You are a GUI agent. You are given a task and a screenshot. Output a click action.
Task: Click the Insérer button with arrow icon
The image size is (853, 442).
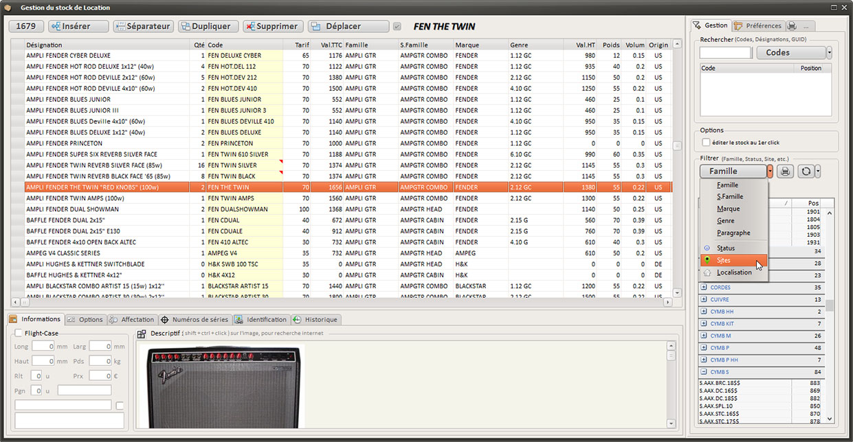tap(77, 26)
